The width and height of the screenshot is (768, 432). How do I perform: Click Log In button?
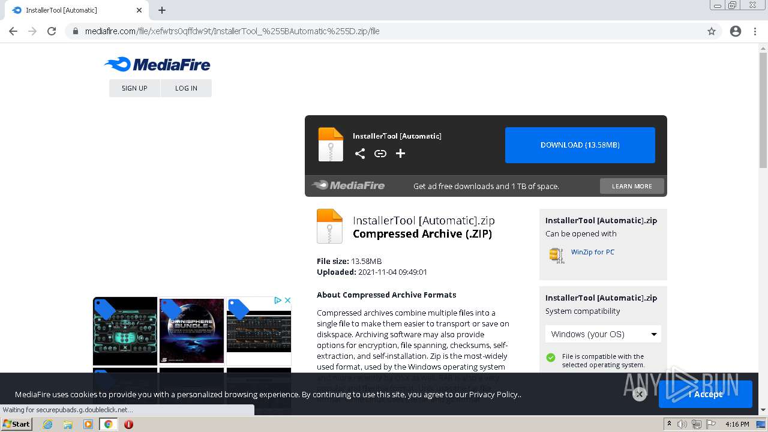186,88
